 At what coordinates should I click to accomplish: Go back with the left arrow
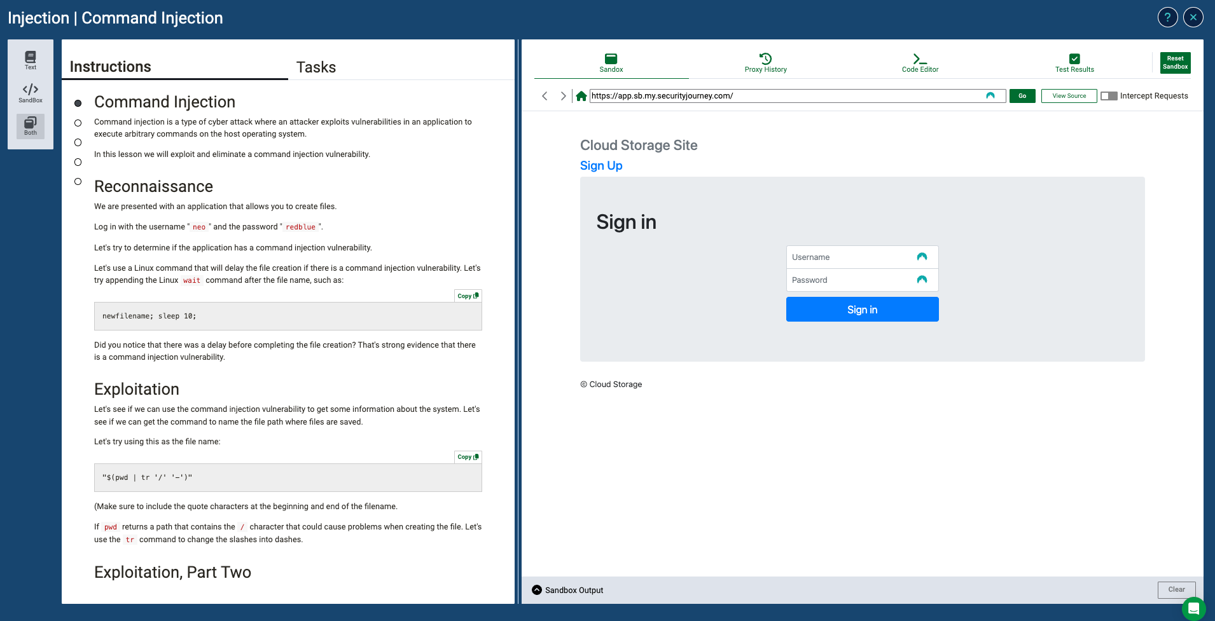pos(545,96)
